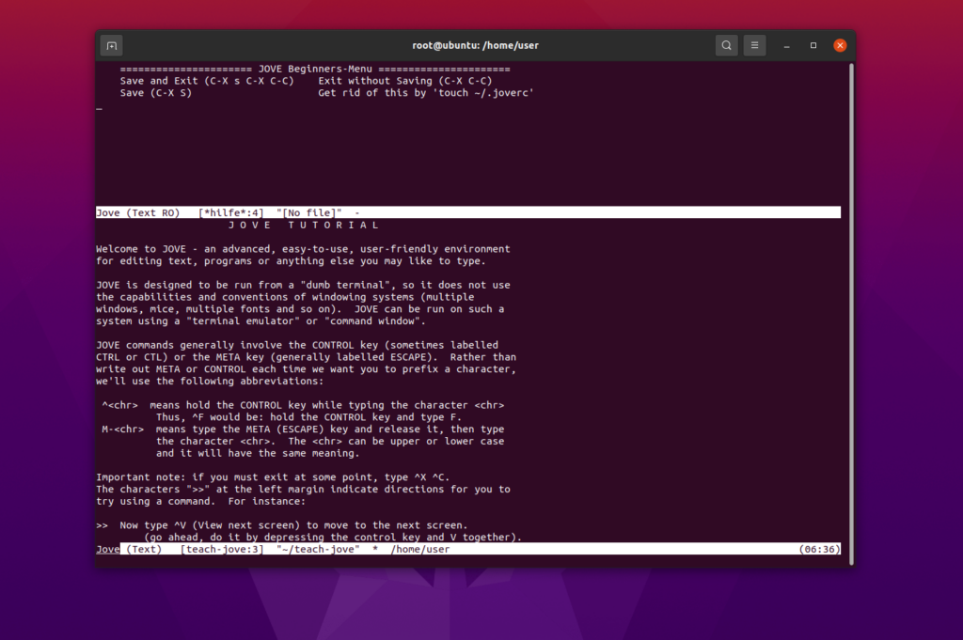Click '"~/teach-jove"' file name
This screenshot has width=963, height=640.
tap(318, 549)
